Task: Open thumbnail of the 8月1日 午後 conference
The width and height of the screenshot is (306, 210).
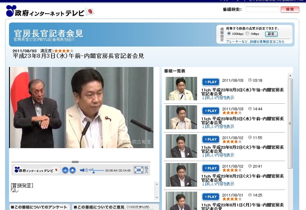Action: 181,201
